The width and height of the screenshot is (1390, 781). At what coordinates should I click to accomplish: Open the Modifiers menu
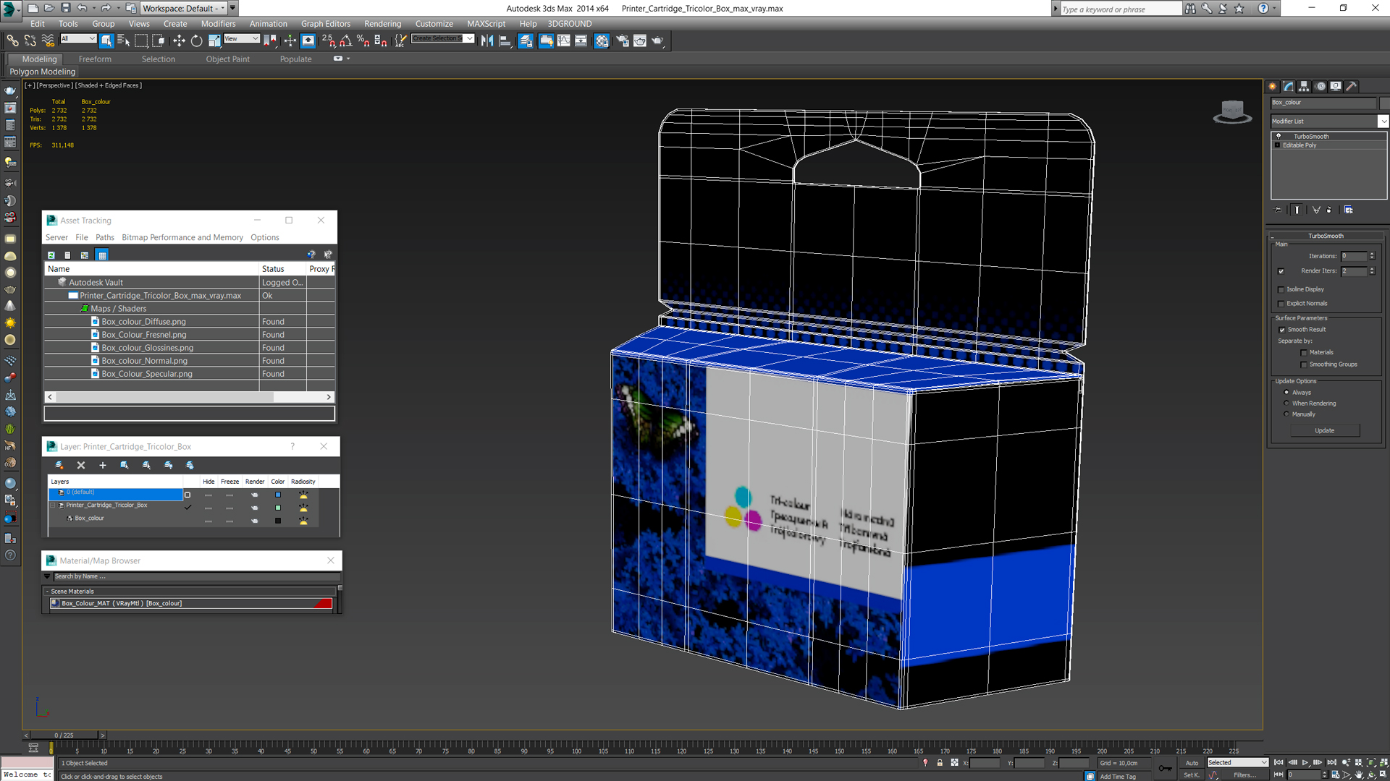tap(218, 24)
